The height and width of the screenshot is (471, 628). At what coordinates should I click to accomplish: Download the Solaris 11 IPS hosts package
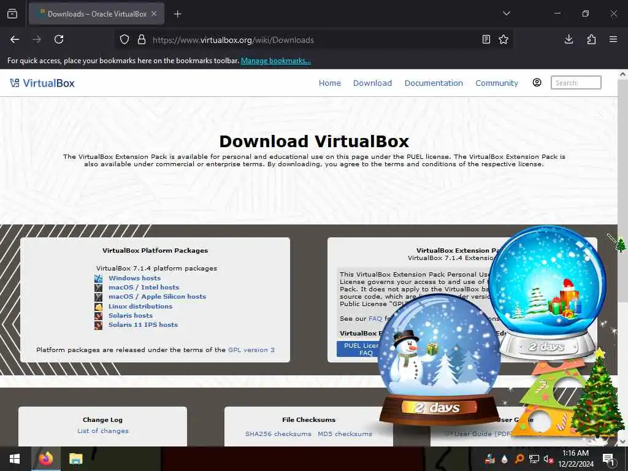pos(143,324)
